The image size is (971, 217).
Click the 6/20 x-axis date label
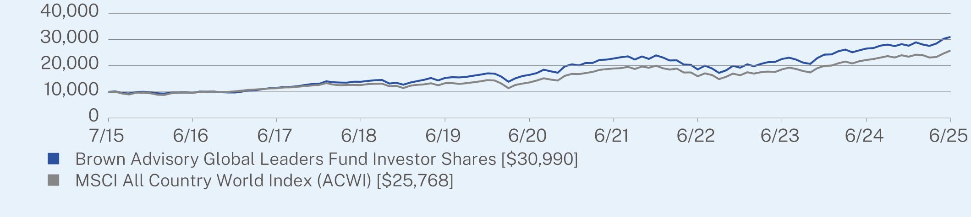pyautogui.click(x=528, y=136)
